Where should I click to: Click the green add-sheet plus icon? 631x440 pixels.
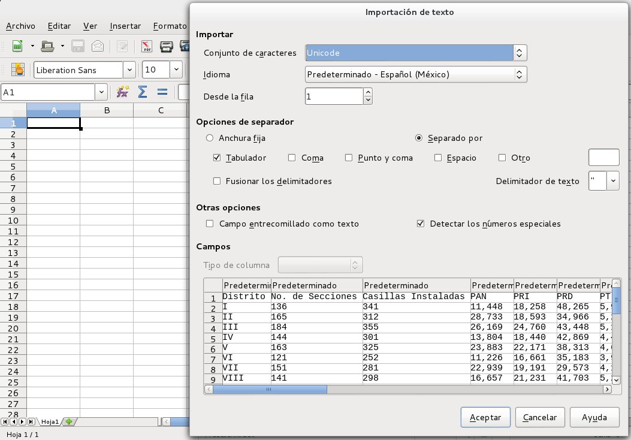pyautogui.click(x=70, y=421)
